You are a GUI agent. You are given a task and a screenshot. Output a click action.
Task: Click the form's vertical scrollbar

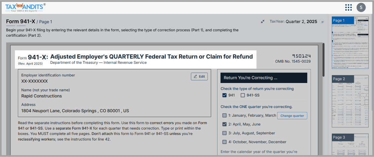(x=323, y=60)
